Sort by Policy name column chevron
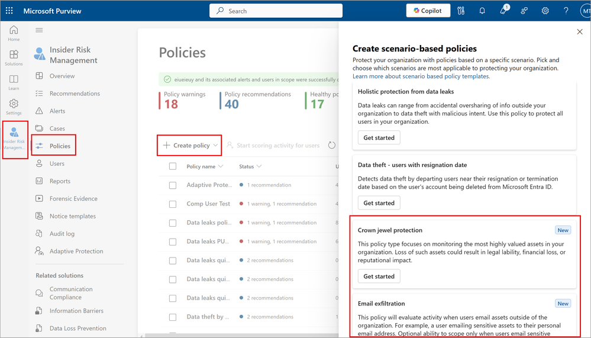Image resolution: width=591 pixels, height=338 pixels. [x=221, y=166]
